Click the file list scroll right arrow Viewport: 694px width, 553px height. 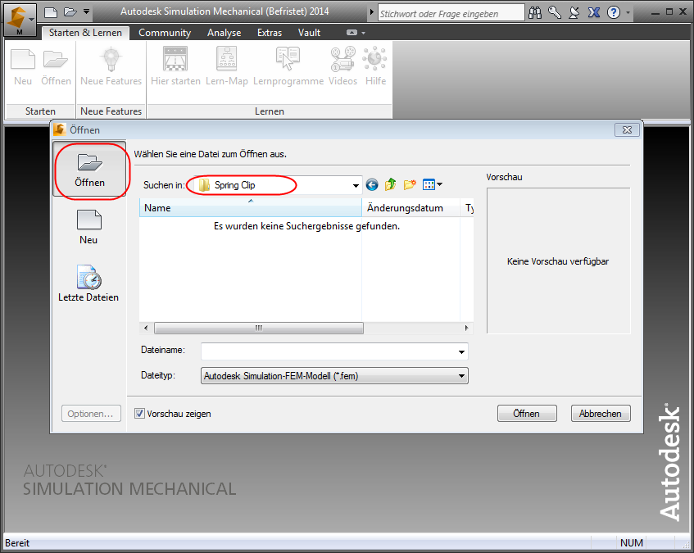(x=466, y=328)
